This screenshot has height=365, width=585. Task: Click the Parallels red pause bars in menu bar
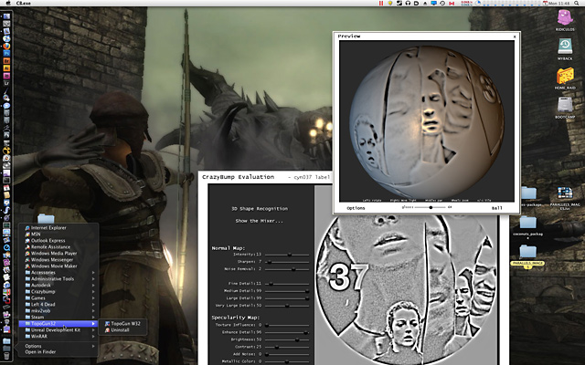[381, 3]
